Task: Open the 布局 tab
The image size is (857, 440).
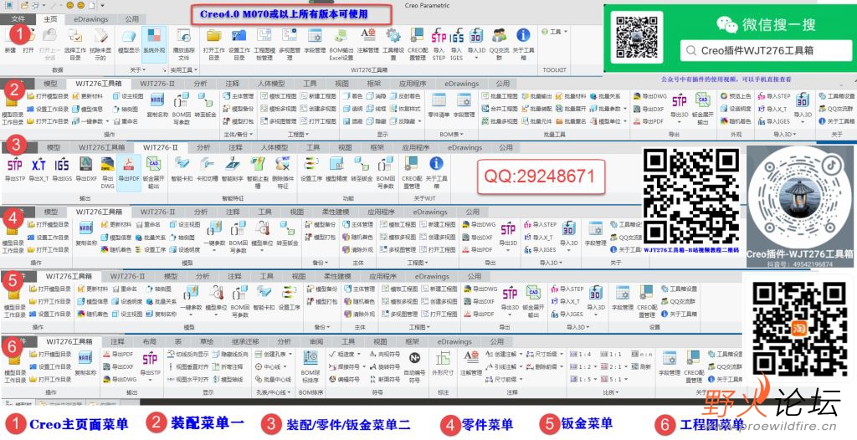Action: pyautogui.click(x=149, y=341)
